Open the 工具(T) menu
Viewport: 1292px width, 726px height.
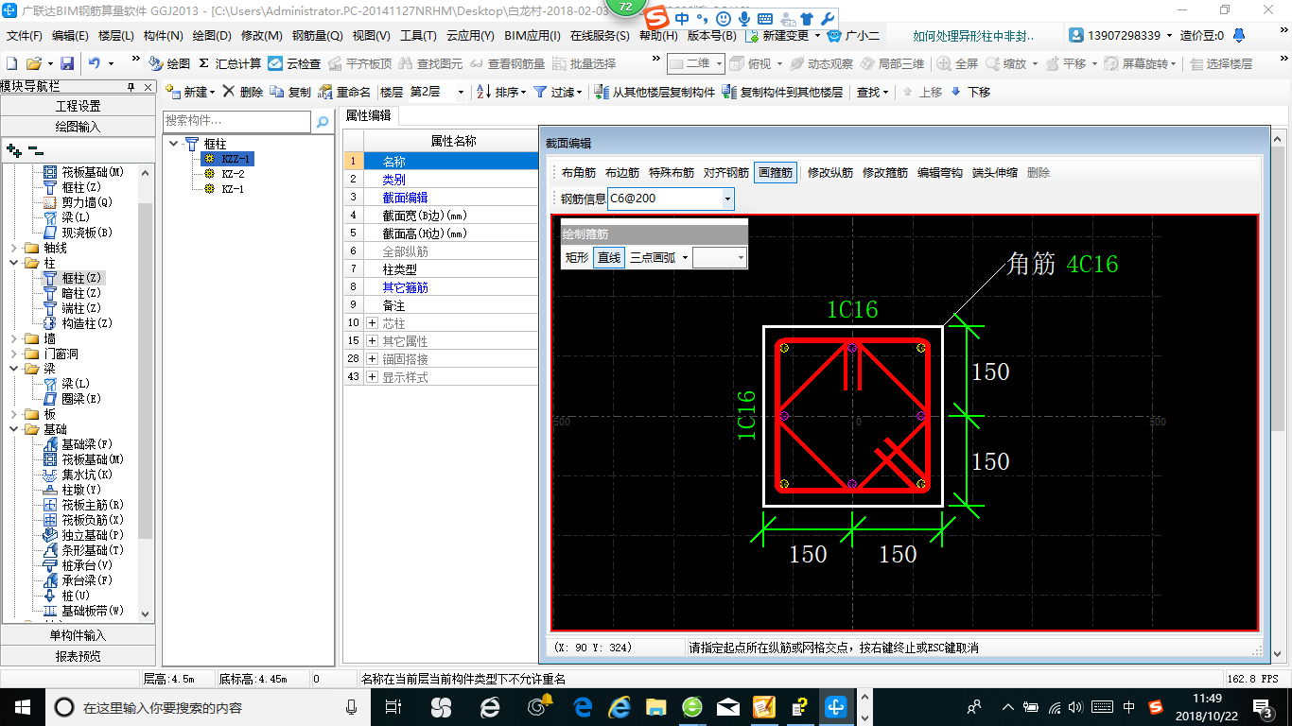[418, 36]
